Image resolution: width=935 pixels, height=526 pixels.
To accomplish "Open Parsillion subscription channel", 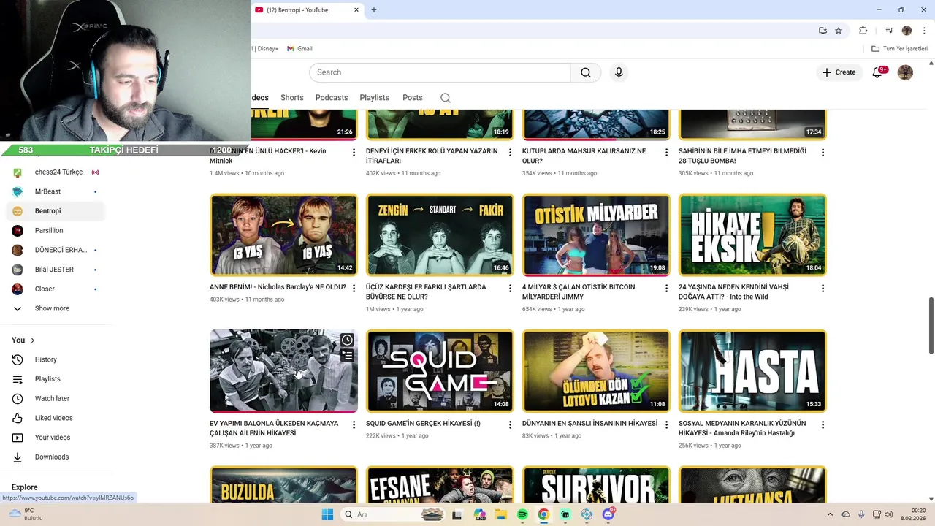I will click(55, 230).
